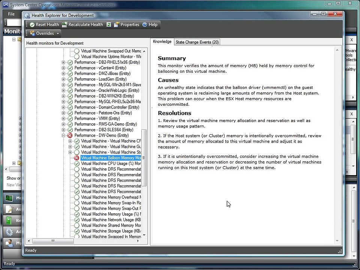Viewport: 360px width, 270px height.
Task: Expand Performance - DMZ-JBoss (Entity) node
Action: [63, 73]
